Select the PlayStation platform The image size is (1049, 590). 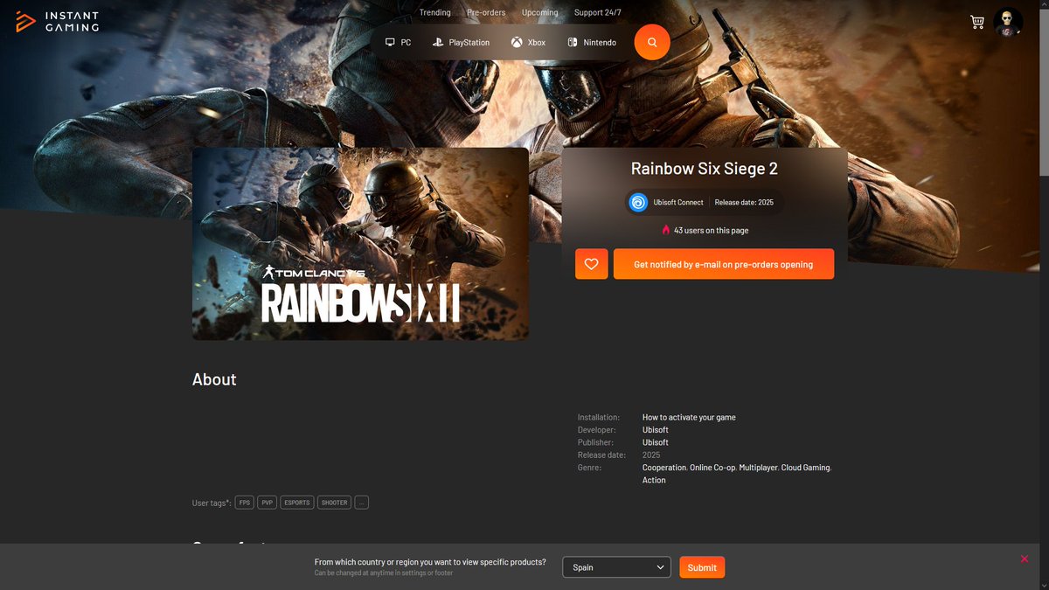tap(461, 41)
